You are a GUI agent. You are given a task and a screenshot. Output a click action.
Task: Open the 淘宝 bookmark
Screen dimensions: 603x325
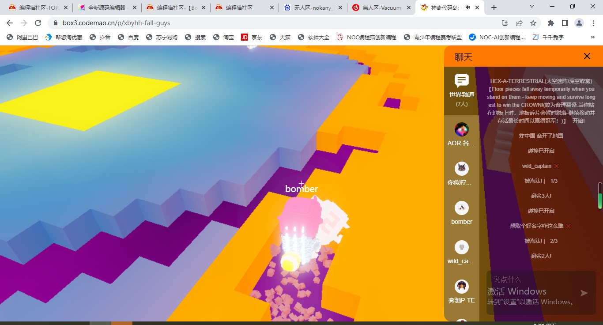point(223,37)
